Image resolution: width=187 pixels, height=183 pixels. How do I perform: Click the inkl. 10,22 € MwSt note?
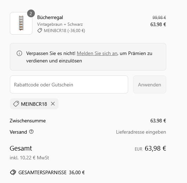coord(29,158)
